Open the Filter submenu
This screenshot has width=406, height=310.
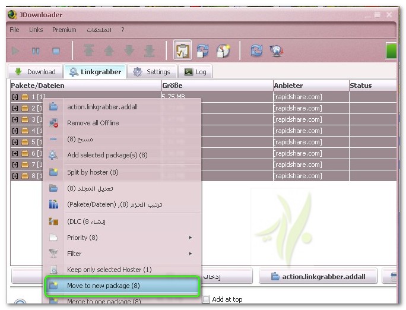(x=122, y=254)
